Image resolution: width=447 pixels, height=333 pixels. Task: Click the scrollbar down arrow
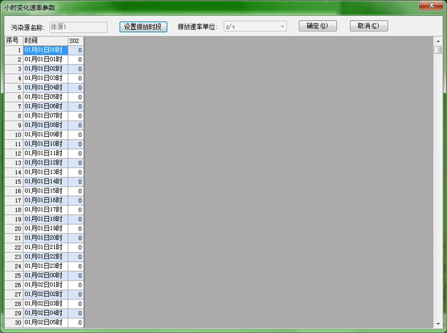pos(438,324)
